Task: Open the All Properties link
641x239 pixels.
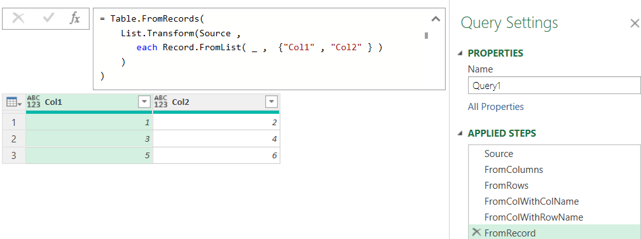Action: click(x=495, y=107)
